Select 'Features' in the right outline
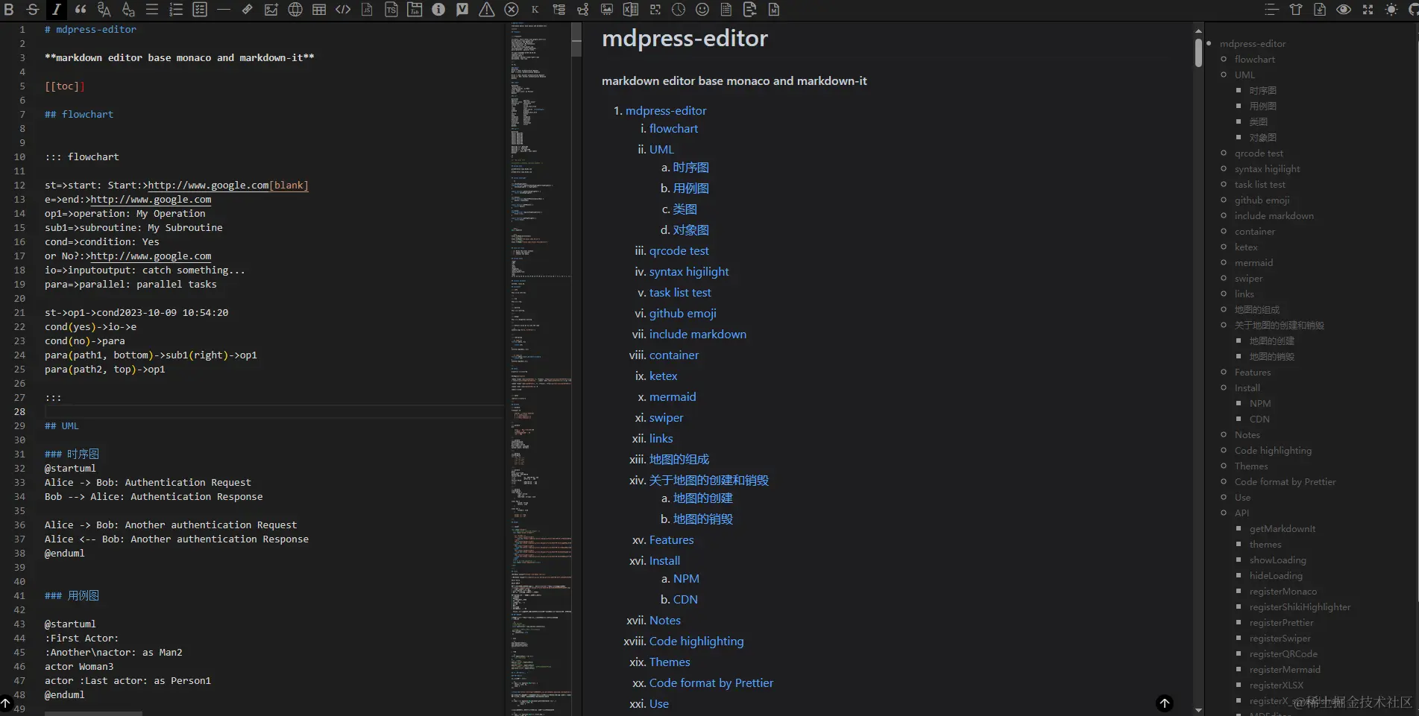 click(x=1252, y=372)
